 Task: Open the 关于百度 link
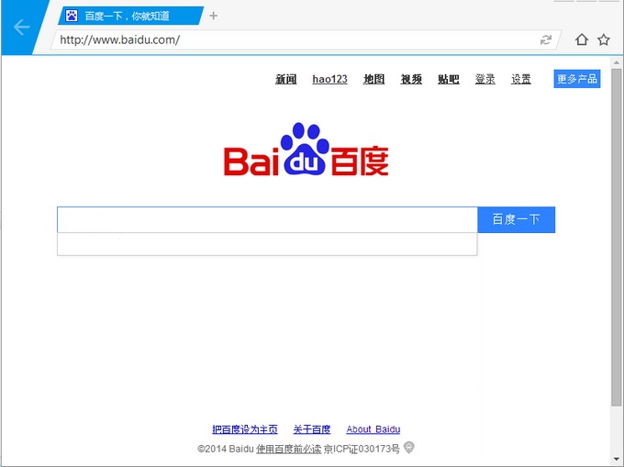point(312,429)
